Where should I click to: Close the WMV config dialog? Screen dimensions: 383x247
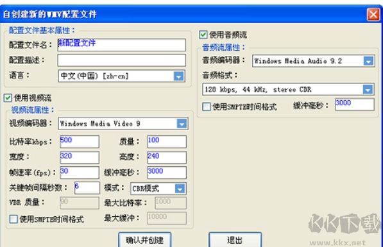(373, 14)
